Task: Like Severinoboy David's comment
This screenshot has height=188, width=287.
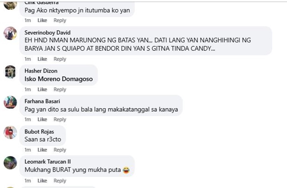Action: coord(42,59)
